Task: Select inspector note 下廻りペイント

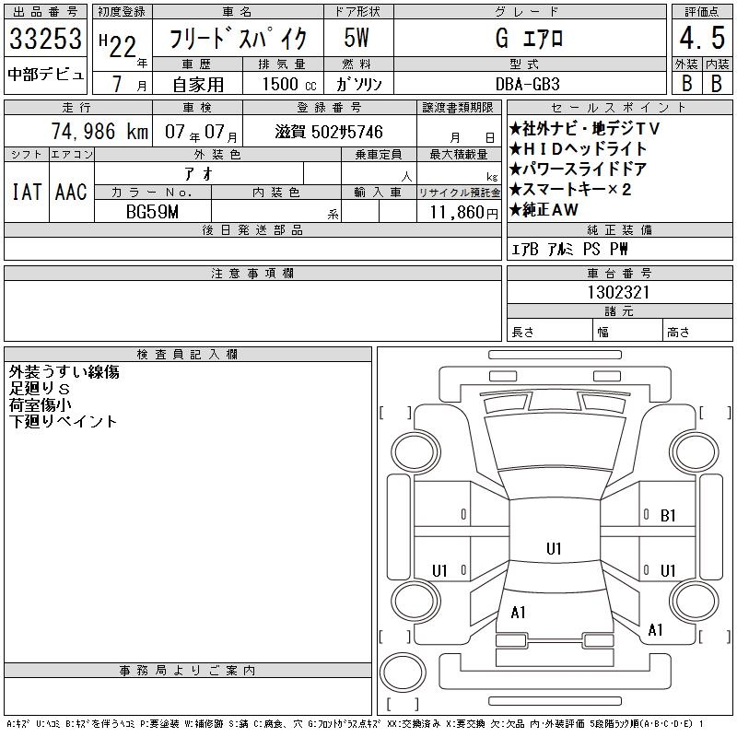Action: [63, 422]
